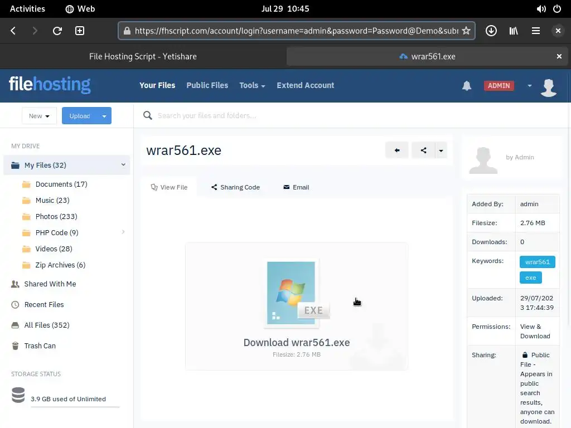Click the Videos folder icon

click(x=26, y=249)
